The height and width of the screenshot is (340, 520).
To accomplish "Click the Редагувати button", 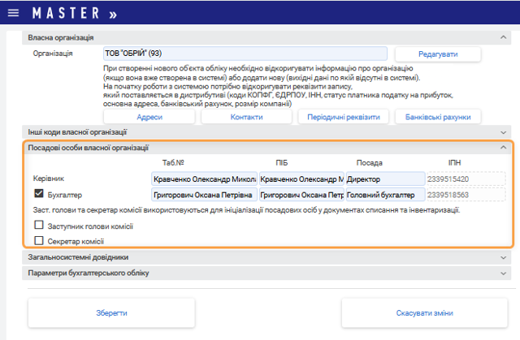I will [438, 54].
